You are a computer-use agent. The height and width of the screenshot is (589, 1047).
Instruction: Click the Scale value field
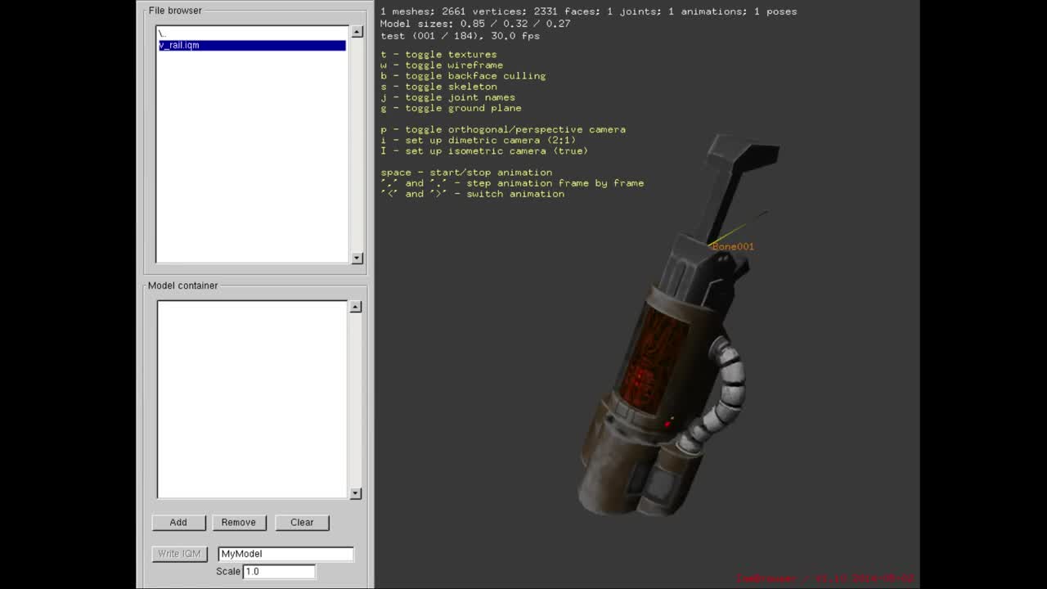coord(278,571)
